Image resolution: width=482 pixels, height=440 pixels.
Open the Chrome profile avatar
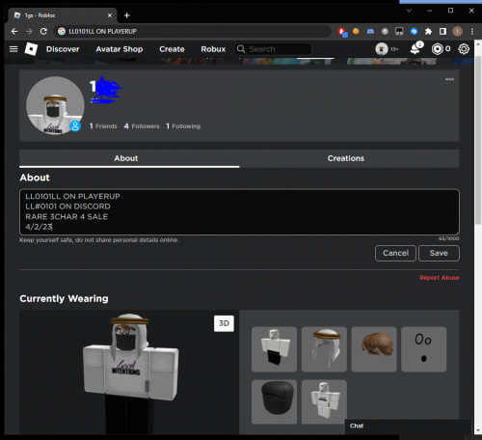pos(457,31)
